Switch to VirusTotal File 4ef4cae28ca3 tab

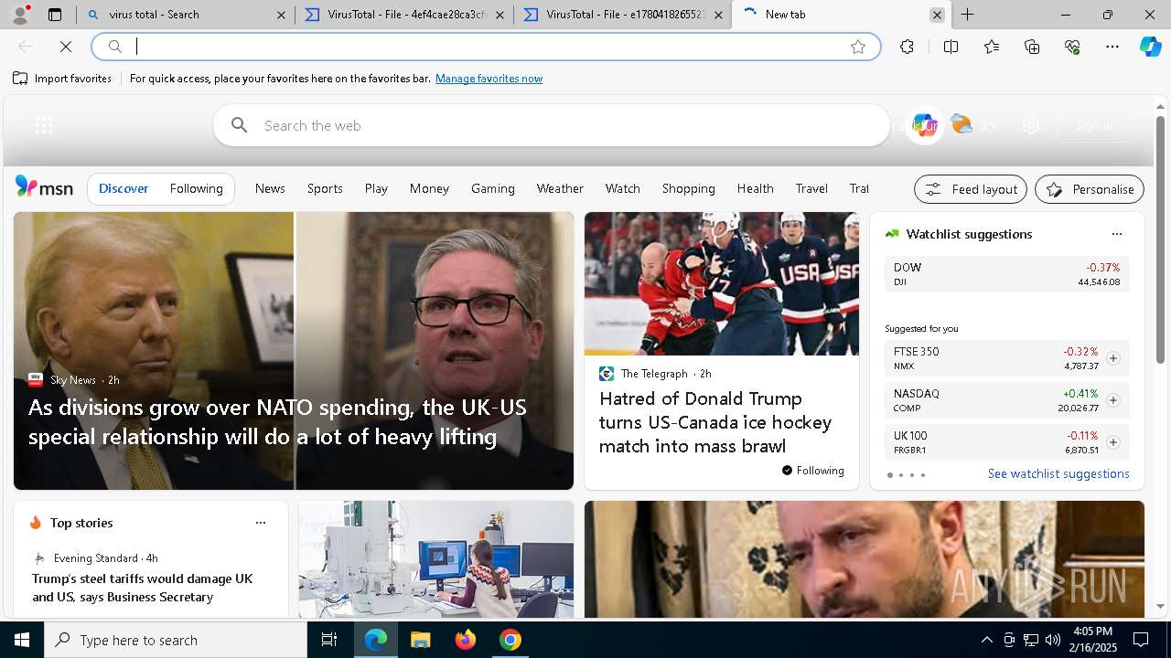click(403, 15)
